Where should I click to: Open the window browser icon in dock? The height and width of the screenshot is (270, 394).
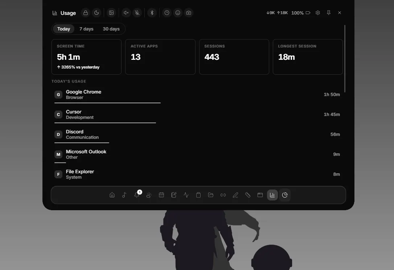(260, 195)
